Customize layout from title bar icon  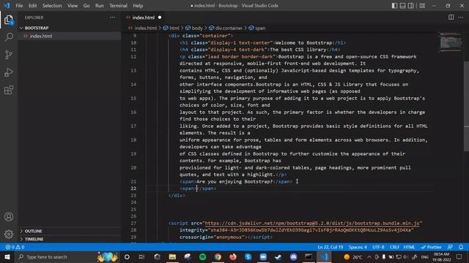[422, 6]
